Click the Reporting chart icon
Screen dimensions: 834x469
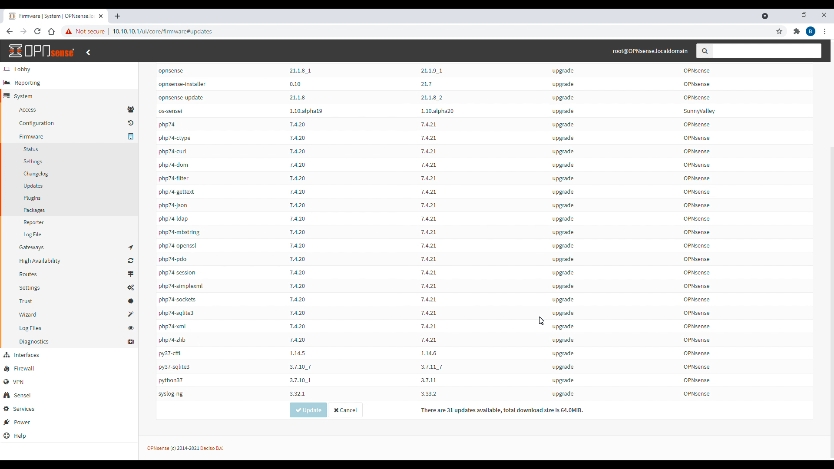tap(7, 83)
